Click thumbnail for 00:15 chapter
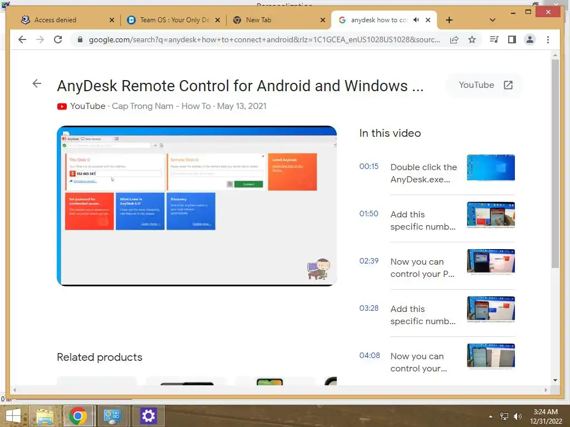This screenshot has height=427, width=570. [491, 167]
